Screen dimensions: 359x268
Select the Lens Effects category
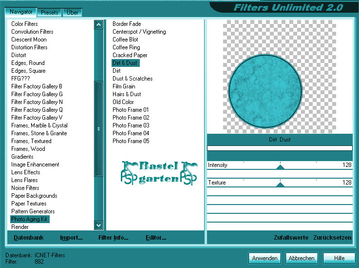coord(26,172)
